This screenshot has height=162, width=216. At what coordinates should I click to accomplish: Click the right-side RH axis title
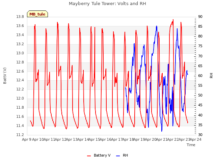point(211,76)
